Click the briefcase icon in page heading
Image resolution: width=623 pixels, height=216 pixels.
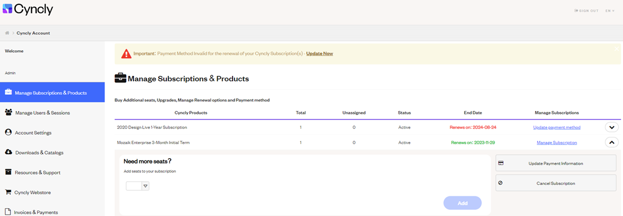(120, 79)
